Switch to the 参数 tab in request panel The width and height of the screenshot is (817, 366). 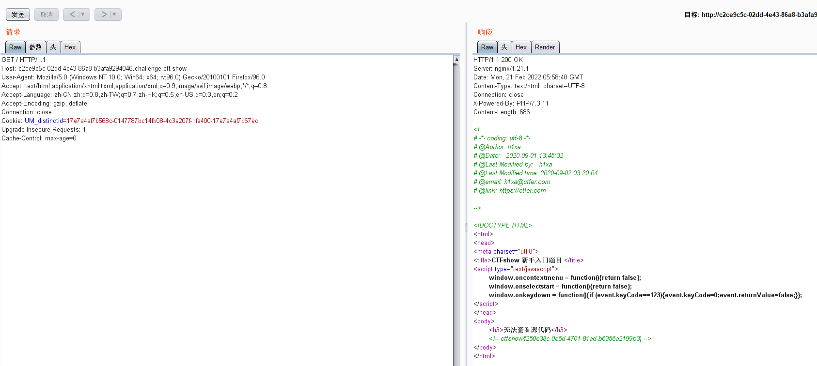coord(35,47)
